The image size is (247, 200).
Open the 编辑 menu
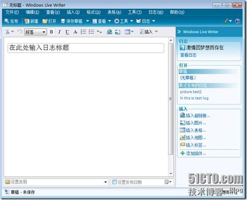point(32,12)
